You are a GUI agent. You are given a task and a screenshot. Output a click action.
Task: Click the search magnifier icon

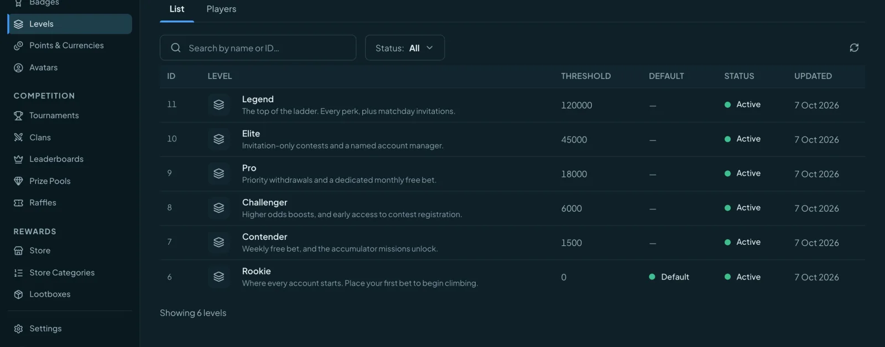point(176,48)
